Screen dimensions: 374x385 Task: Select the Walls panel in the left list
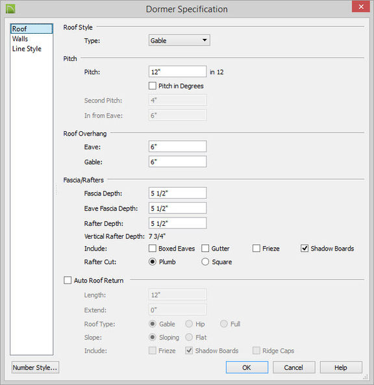(x=20, y=39)
